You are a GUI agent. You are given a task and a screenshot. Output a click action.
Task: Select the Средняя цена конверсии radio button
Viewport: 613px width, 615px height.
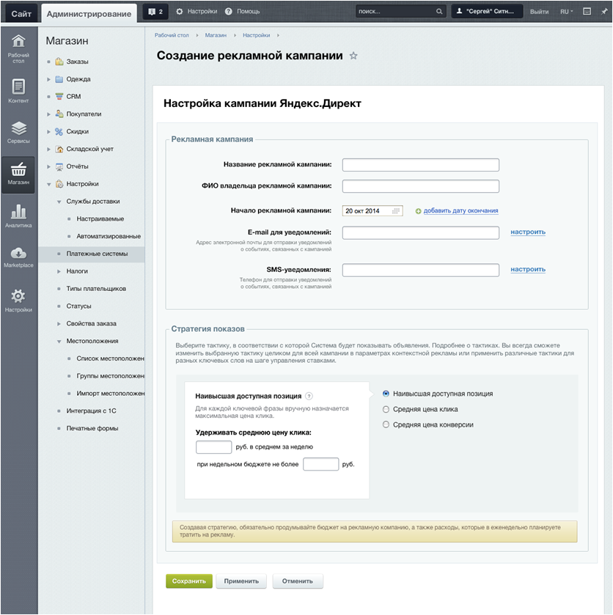(x=386, y=424)
